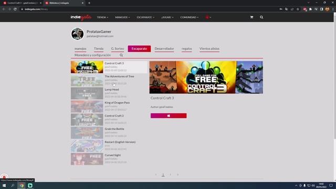Select the Control Craft 2 entry

tap(109, 120)
